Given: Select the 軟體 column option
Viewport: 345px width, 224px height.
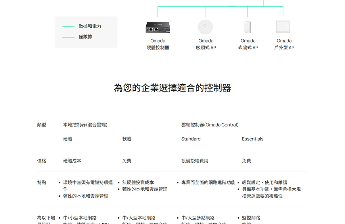Looking at the screenshot, I should pyautogui.click(x=126, y=139).
